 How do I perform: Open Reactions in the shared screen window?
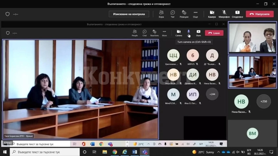click(154, 33)
